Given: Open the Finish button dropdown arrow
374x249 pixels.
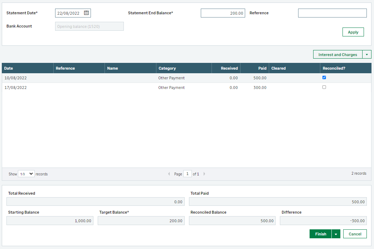Looking at the screenshot, I should [336, 234].
